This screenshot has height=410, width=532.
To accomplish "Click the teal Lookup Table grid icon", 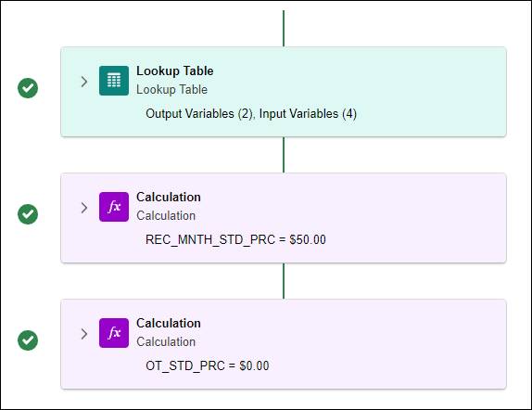I will point(114,81).
